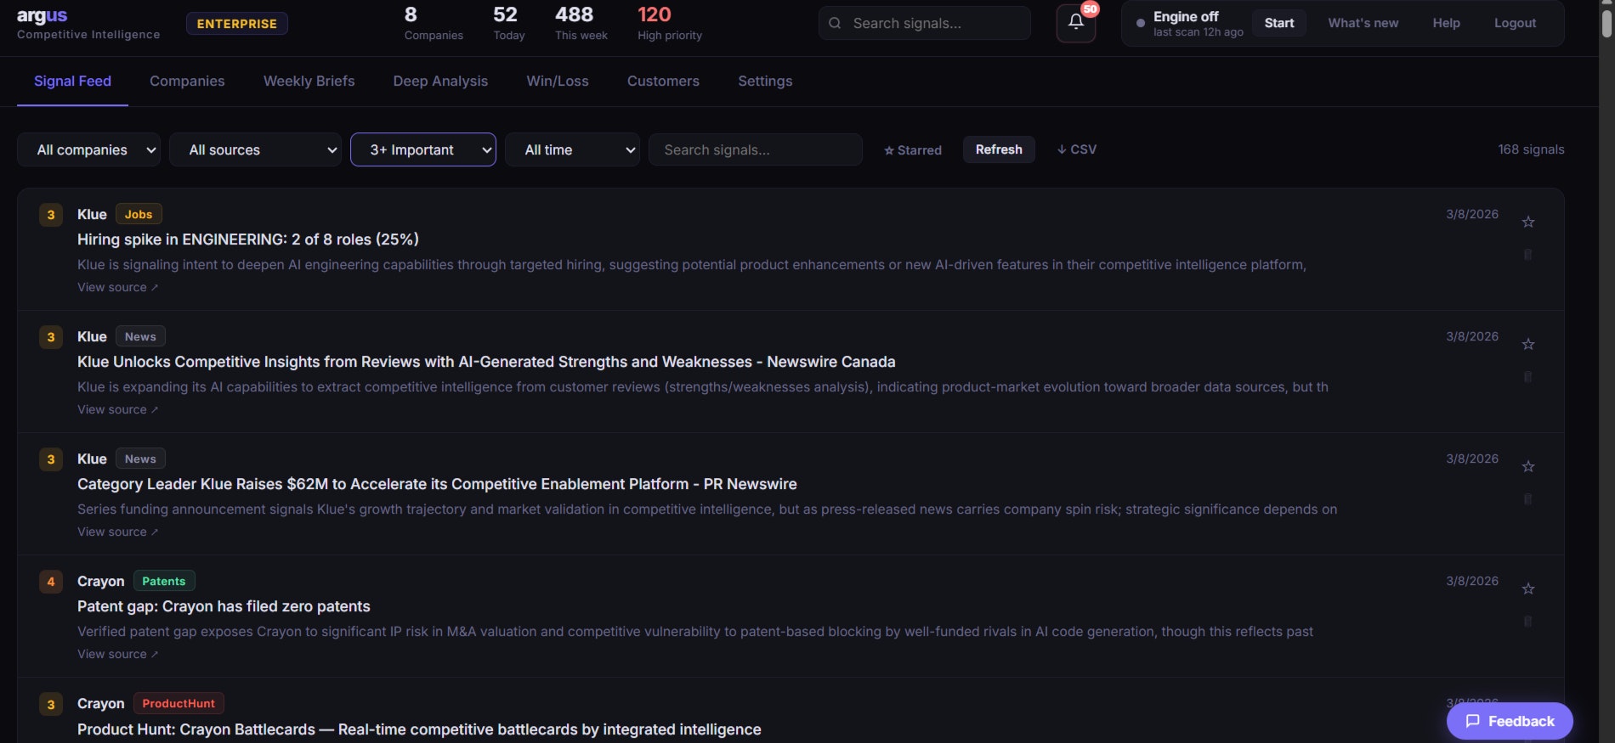Click the 488 This week stat
The image size is (1615, 743).
click(x=581, y=23)
